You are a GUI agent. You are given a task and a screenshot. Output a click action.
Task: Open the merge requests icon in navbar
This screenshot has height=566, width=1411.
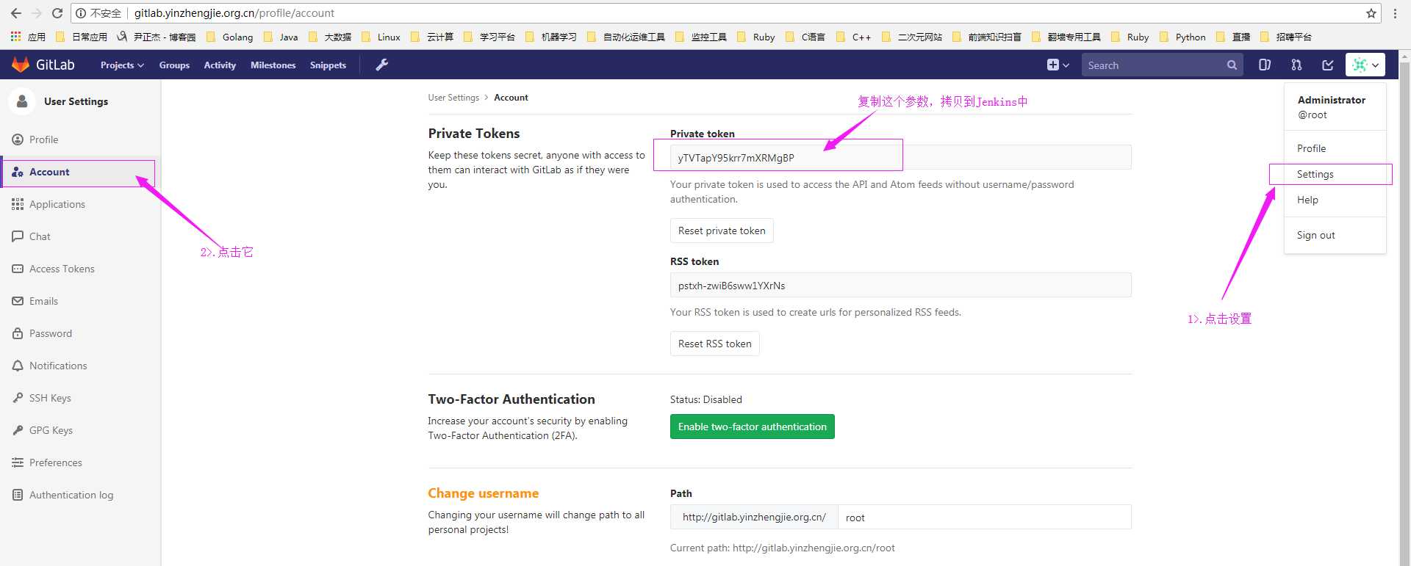click(1296, 65)
